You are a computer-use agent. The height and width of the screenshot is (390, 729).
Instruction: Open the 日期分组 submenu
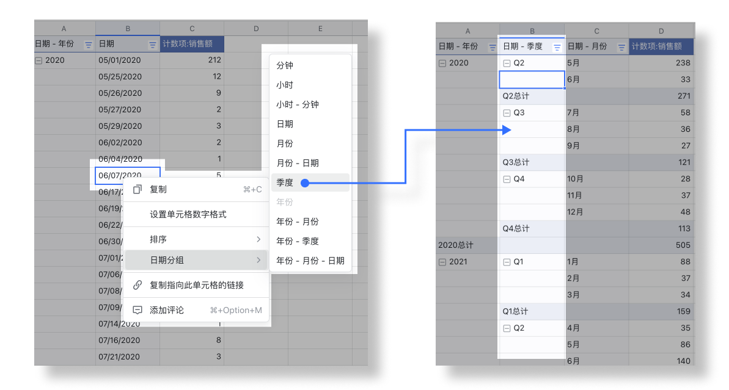(x=196, y=260)
